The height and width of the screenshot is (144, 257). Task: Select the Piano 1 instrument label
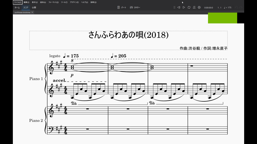[x=36, y=79]
